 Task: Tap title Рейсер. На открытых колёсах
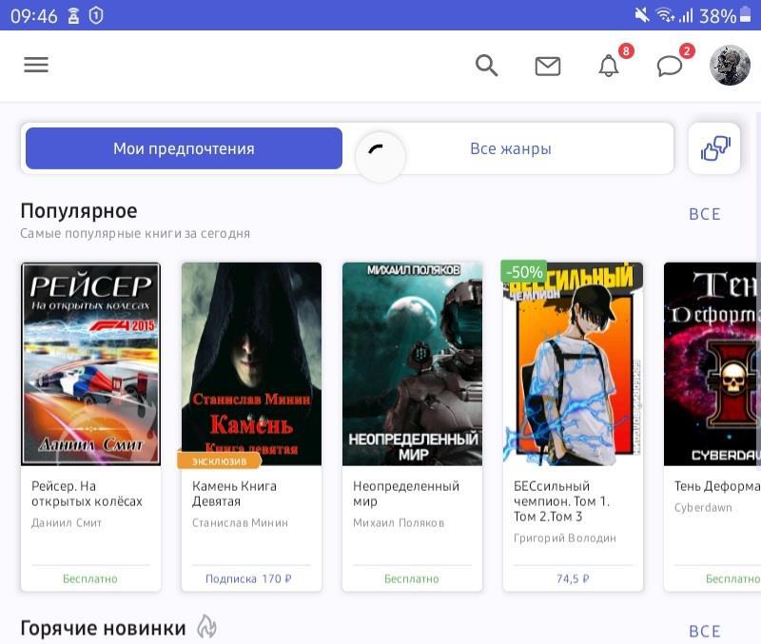coord(87,494)
